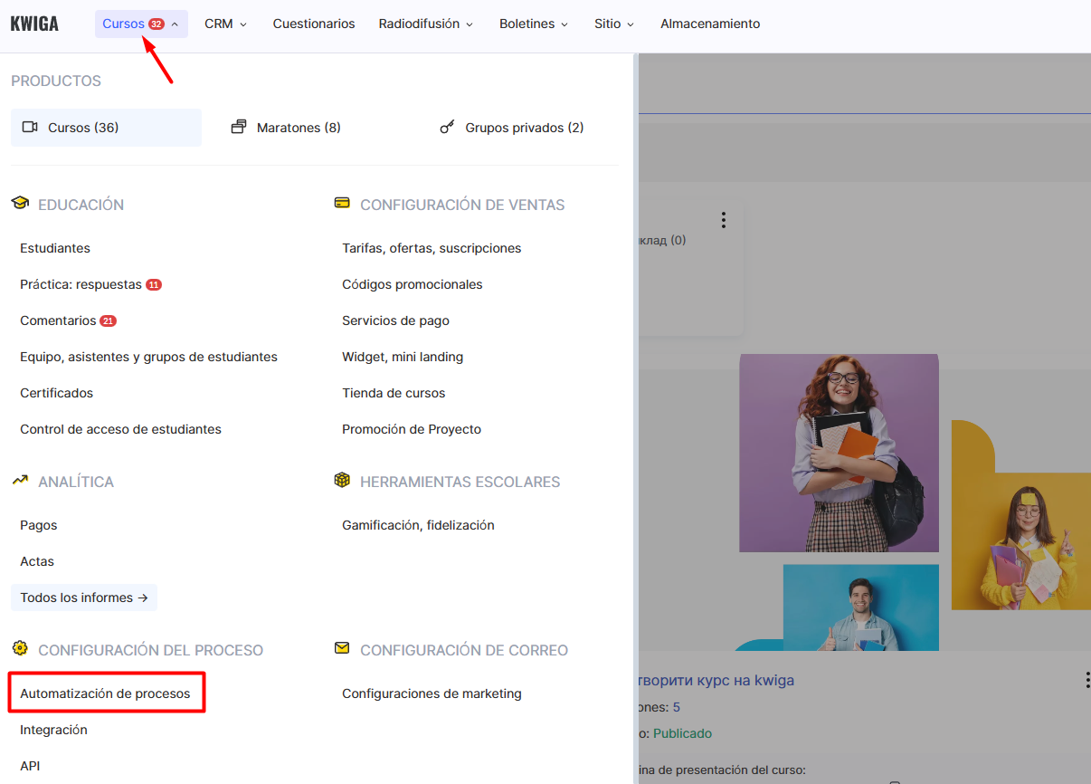Open the Boletines dropdown
The height and width of the screenshot is (784, 1091).
point(534,24)
